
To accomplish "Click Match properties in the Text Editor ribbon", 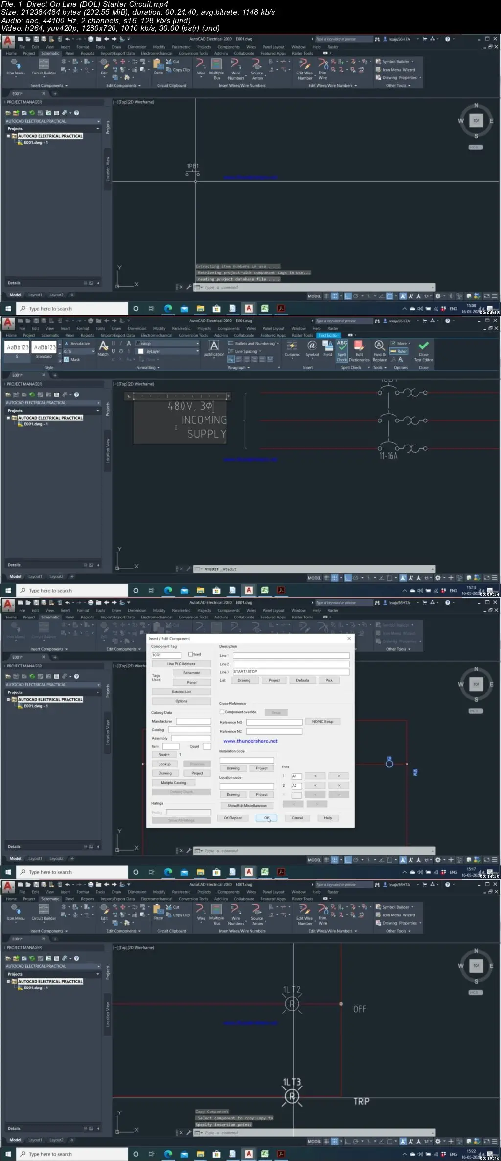I will pos(103,348).
